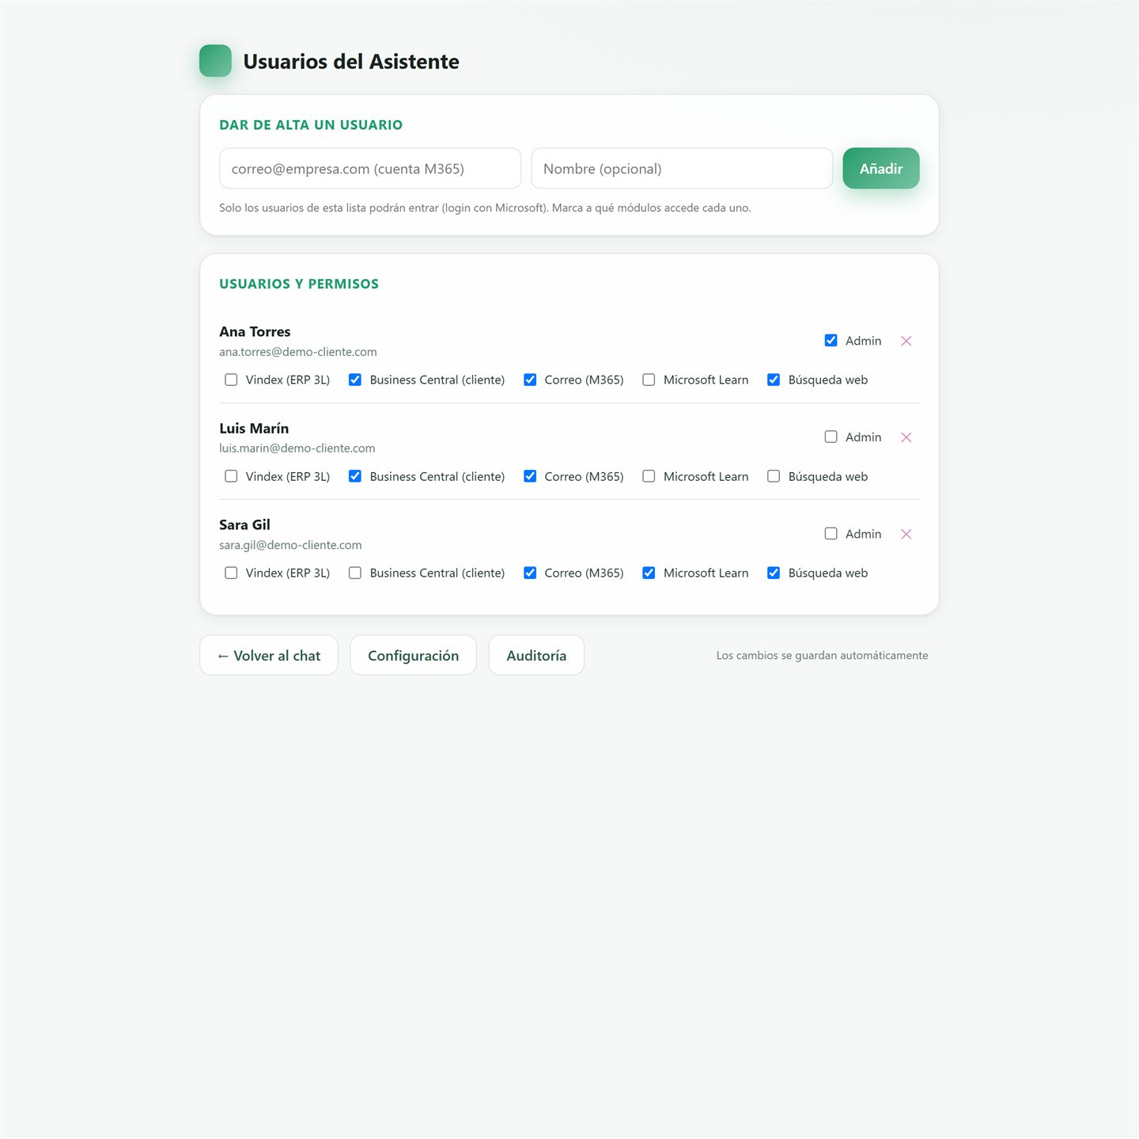Uncheck Business Central for Luis Marín

355,476
